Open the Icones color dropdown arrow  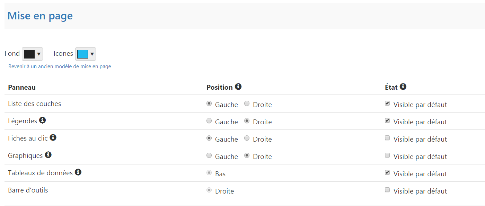coord(92,54)
